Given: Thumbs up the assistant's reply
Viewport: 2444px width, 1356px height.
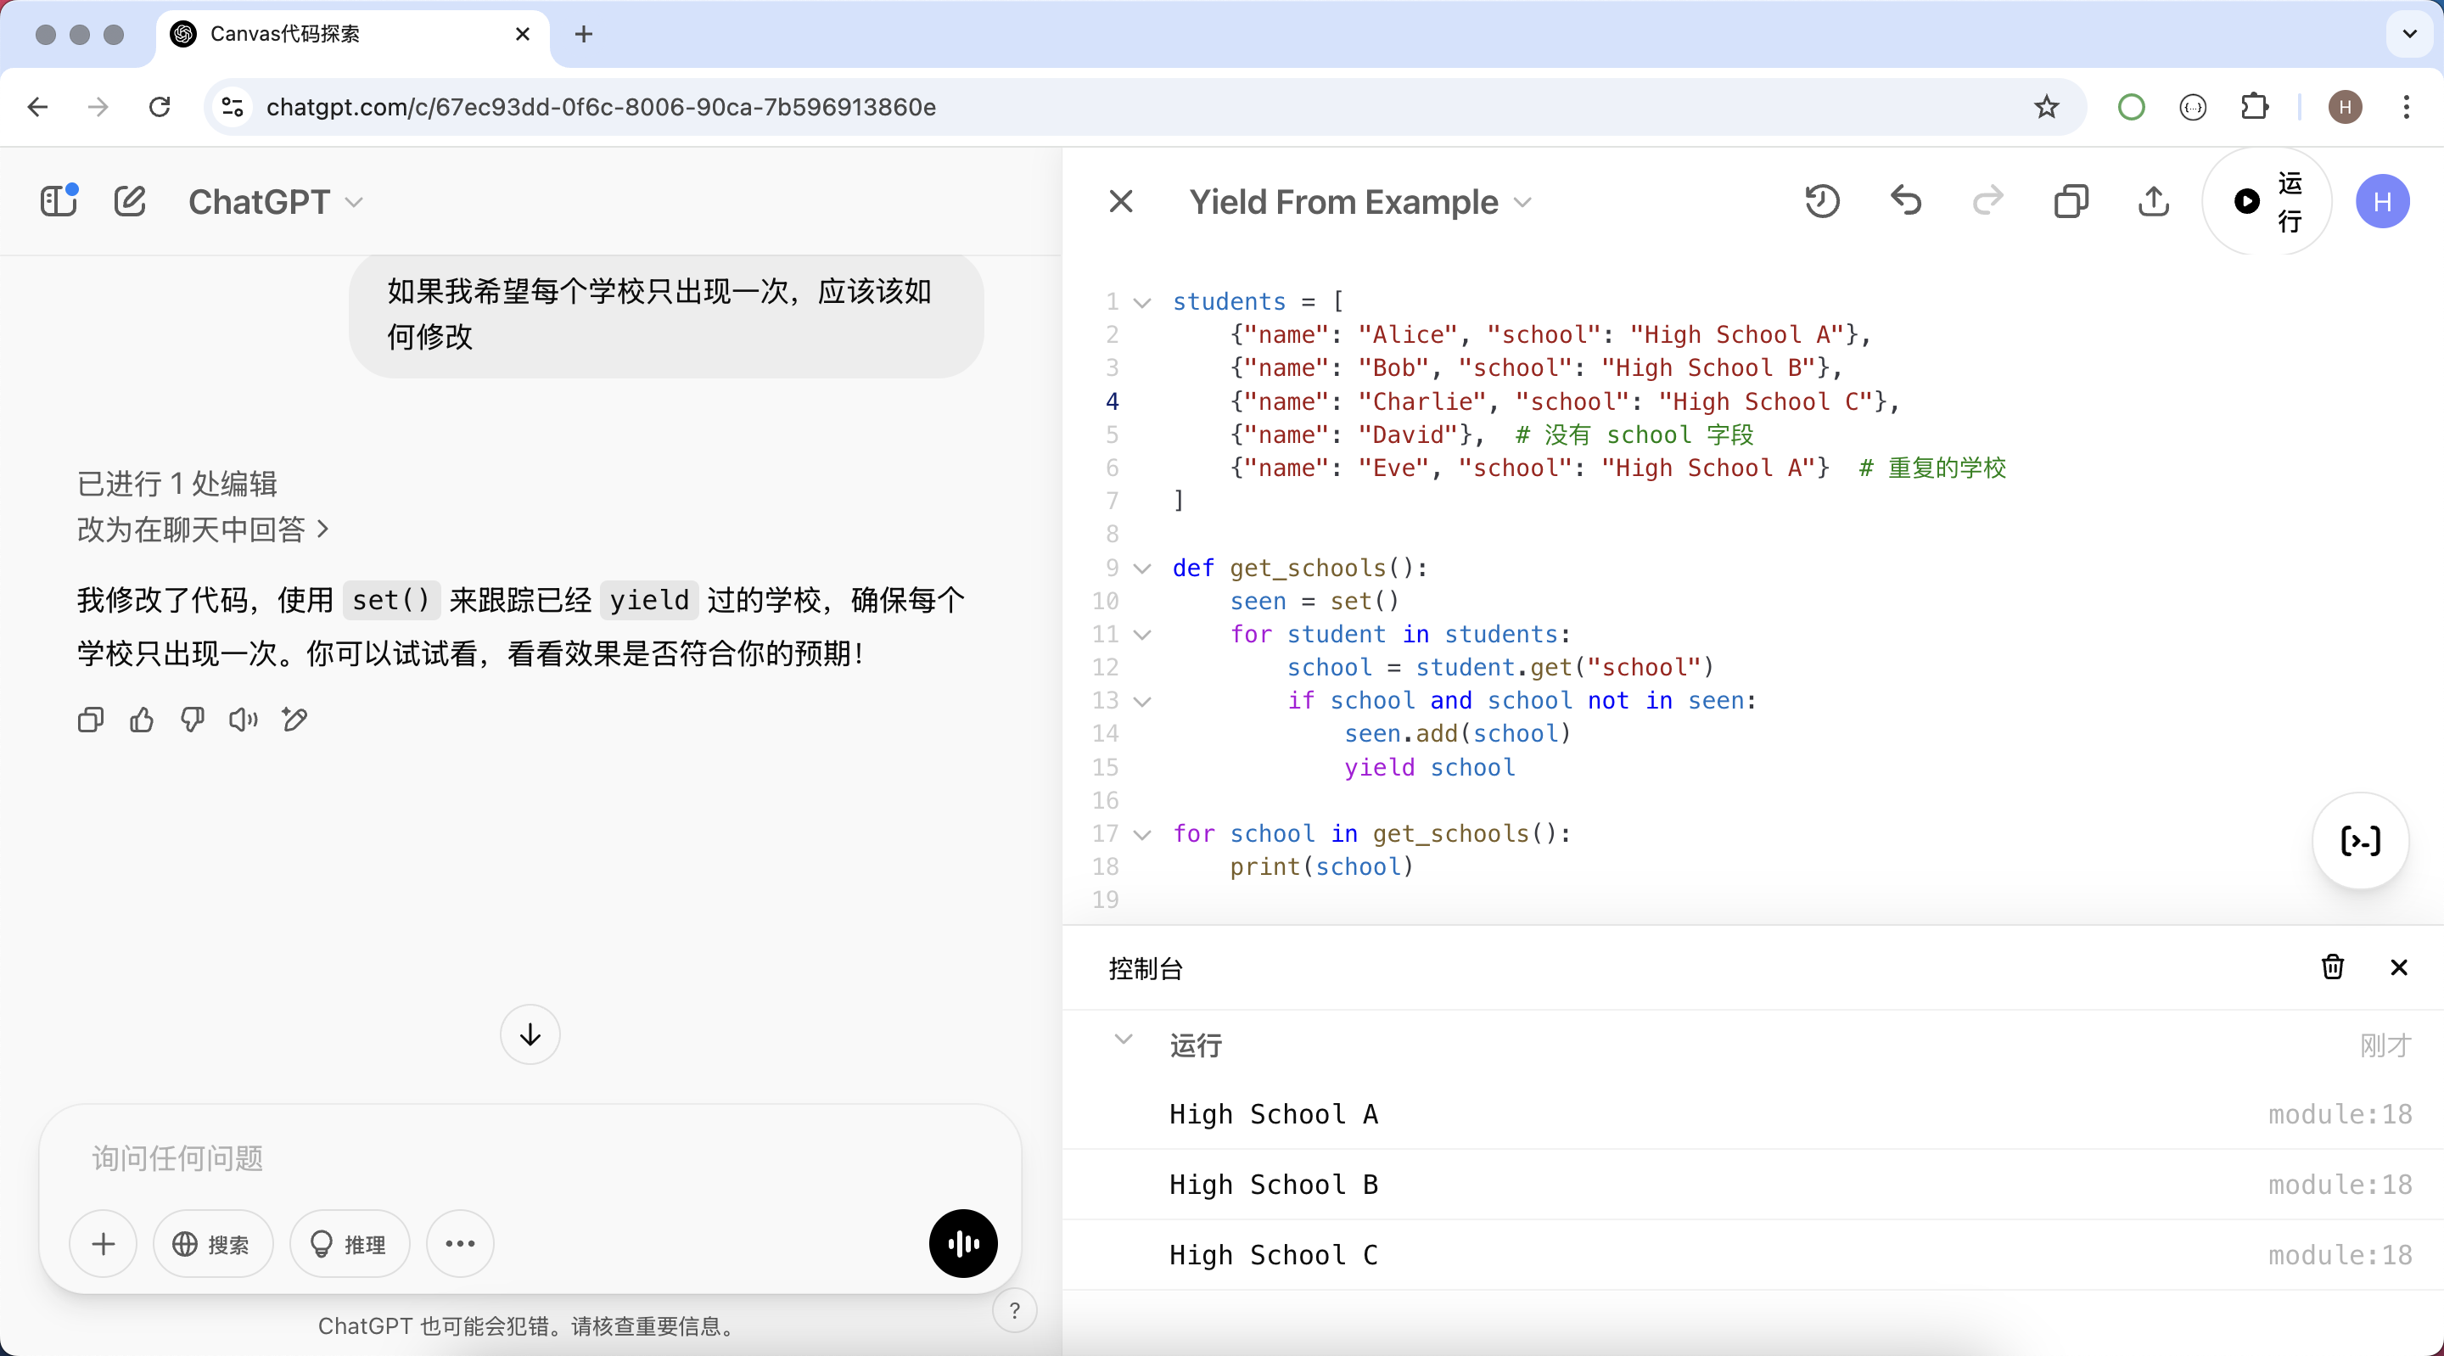Looking at the screenshot, I should [x=142, y=720].
